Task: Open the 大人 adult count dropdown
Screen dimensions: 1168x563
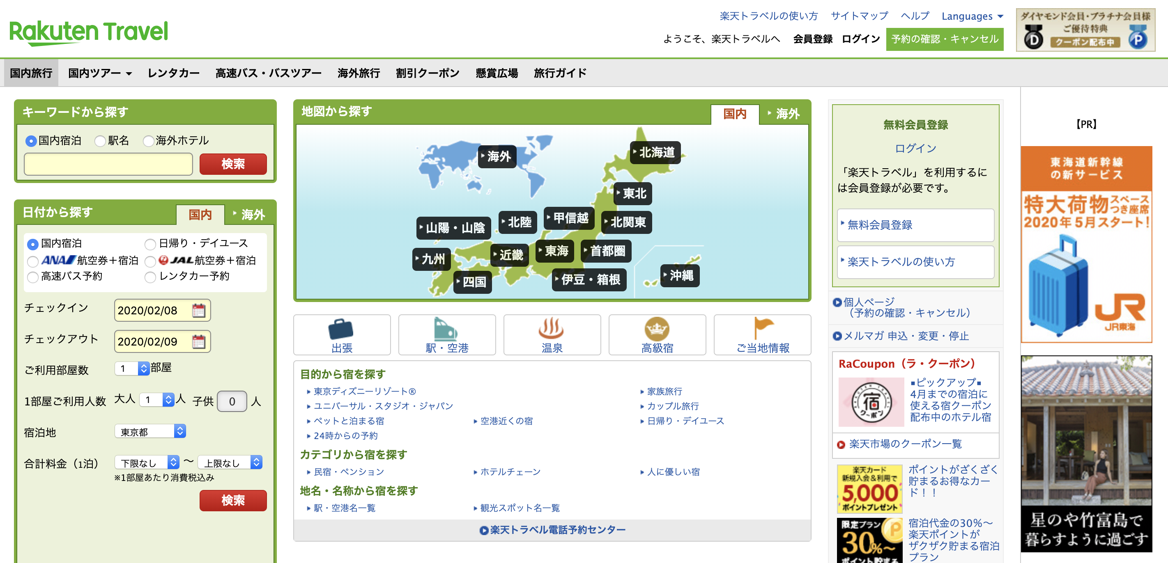Action: (156, 400)
